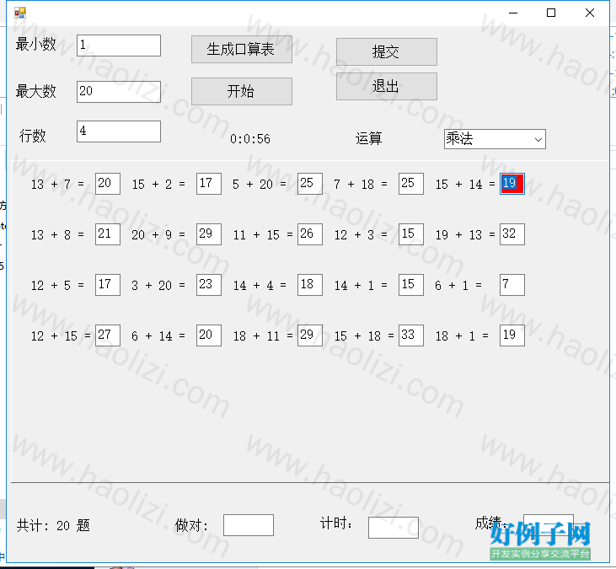Focus the 行数 input field
Viewport: 616px width, 569px height.
point(119,132)
